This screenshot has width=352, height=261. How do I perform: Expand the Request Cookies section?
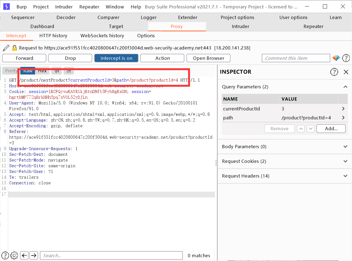tap(345, 161)
